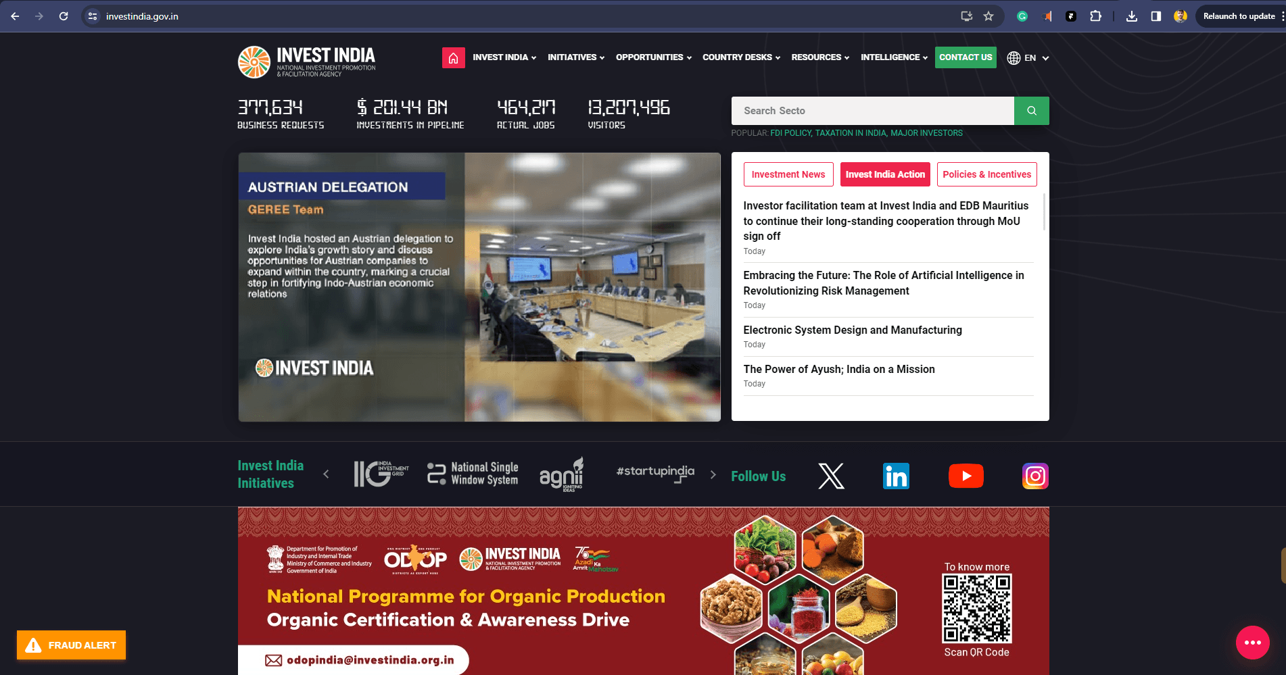Image resolution: width=1286 pixels, height=675 pixels.
Task: Click Relaunch to update button
Action: (1239, 16)
